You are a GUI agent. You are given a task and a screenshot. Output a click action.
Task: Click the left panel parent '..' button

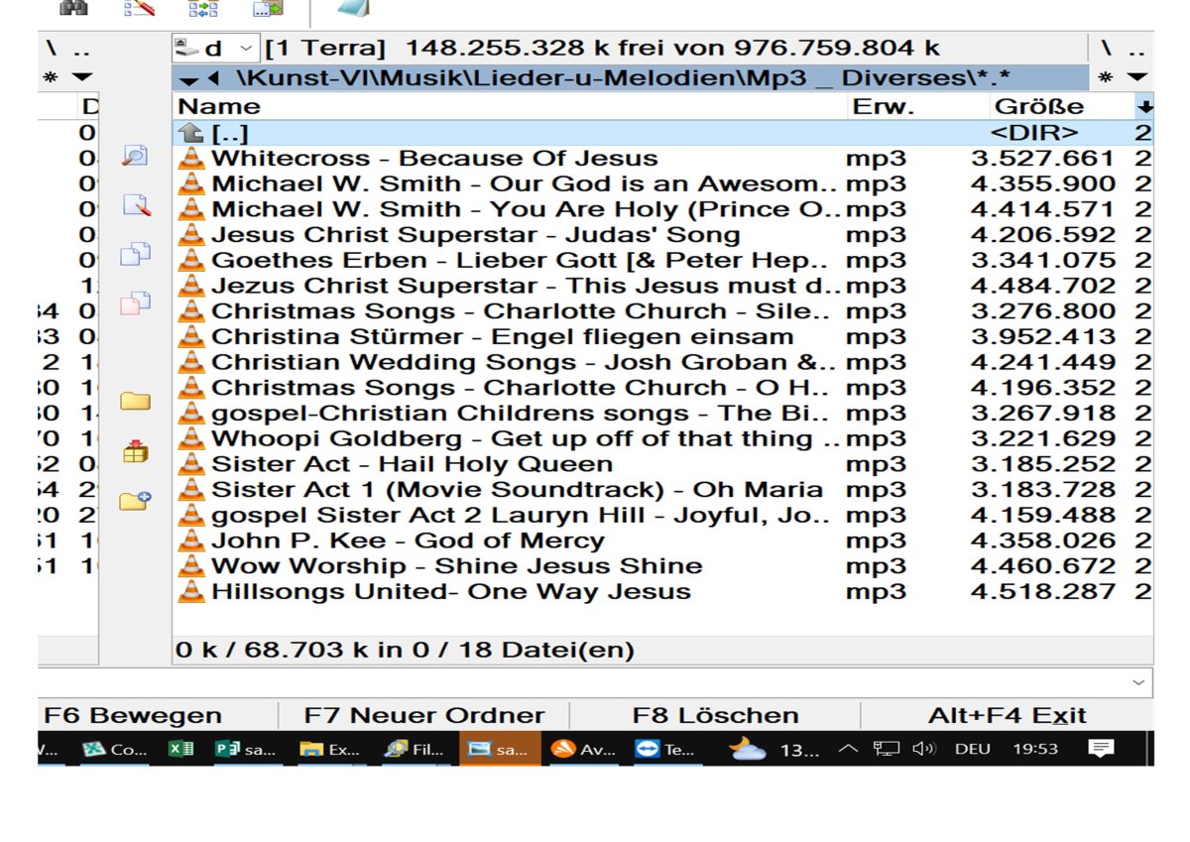point(81,49)
